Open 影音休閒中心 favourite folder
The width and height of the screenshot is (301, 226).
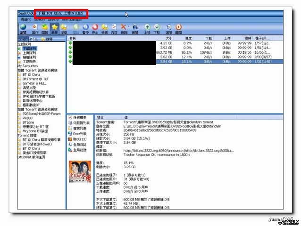point(33,101)
